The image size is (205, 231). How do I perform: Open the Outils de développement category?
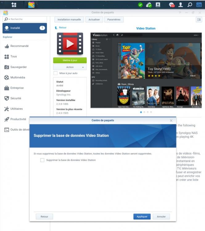click(x=17, y=130)
